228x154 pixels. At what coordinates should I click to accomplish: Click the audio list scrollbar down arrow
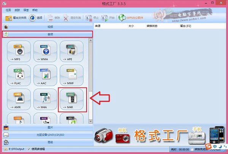[90, 121]
